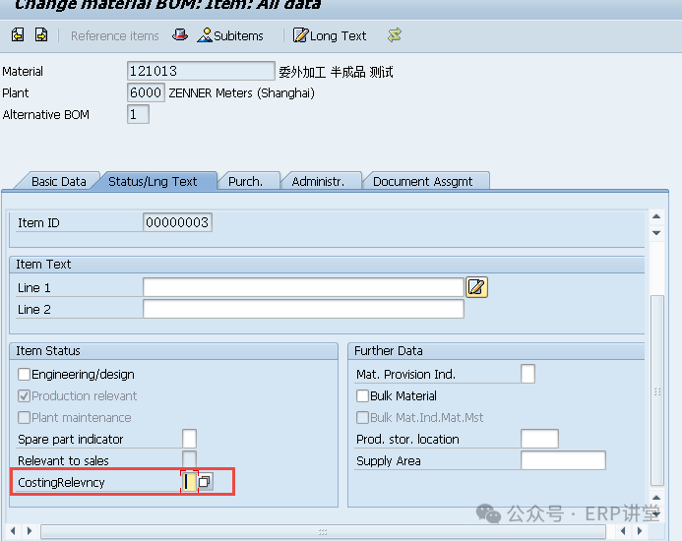Select the Administr. tab

click(318, 181)
